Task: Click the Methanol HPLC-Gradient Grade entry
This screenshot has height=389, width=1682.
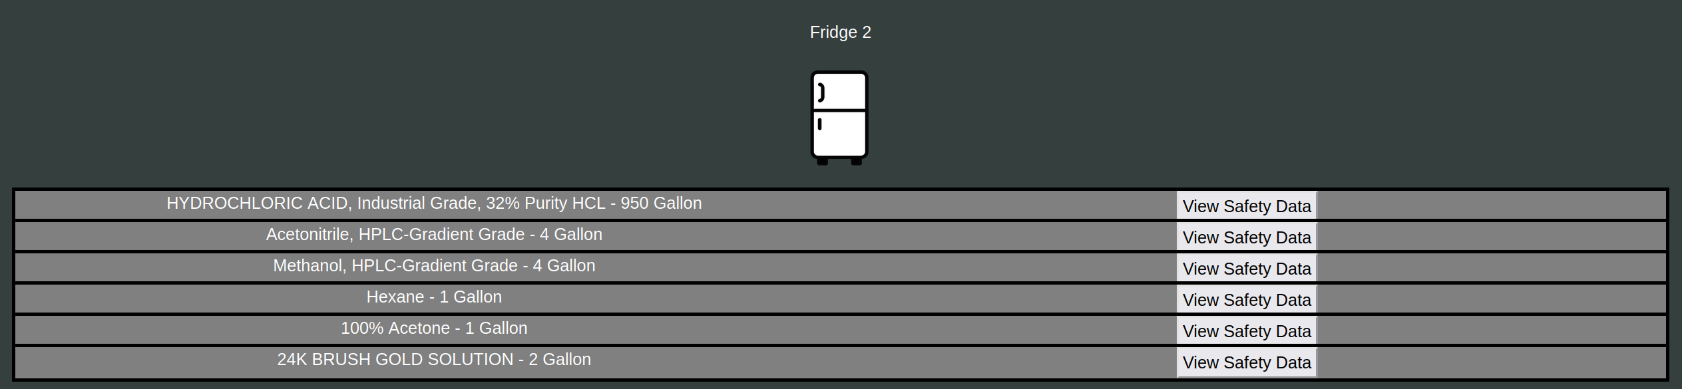Action: click(434, 265)
